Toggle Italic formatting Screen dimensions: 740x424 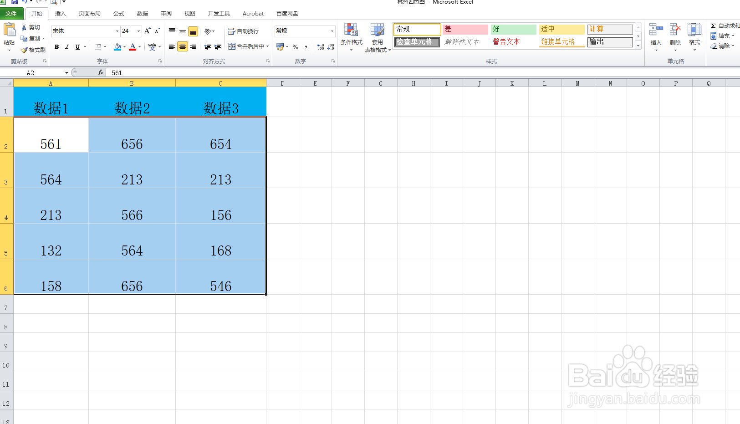(x=67, y=47)
